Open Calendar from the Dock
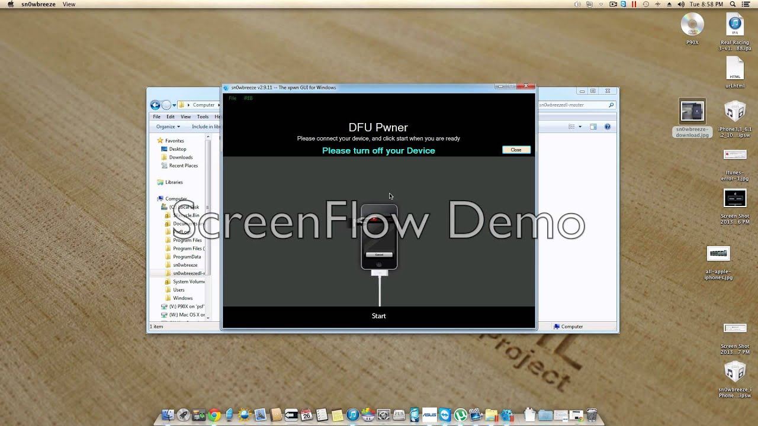The width and height of the screenshot is (758, 426). [x=307, y=415]
